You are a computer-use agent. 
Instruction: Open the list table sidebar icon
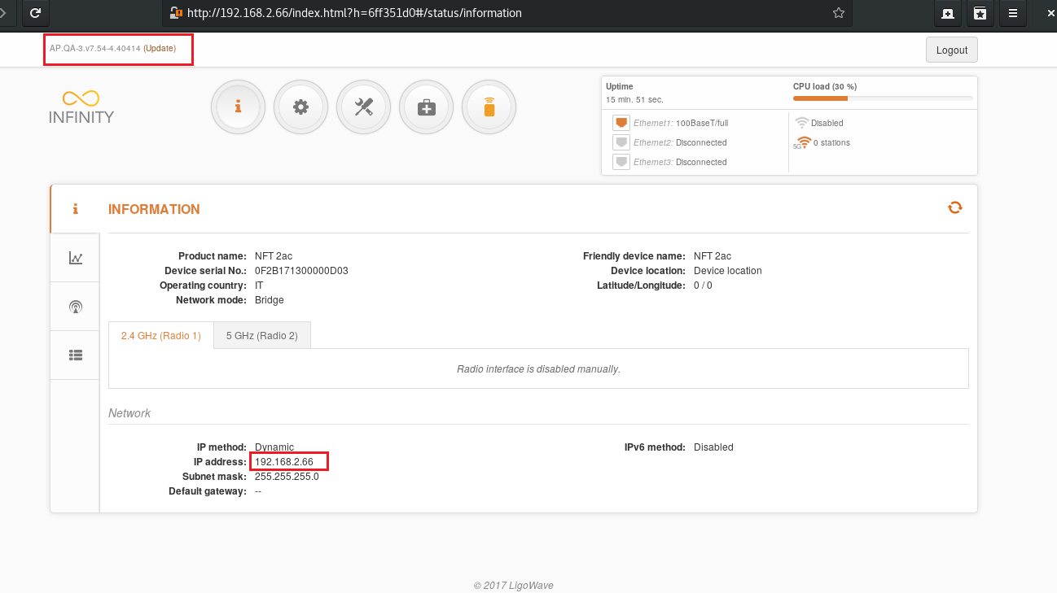click(75, 355)
